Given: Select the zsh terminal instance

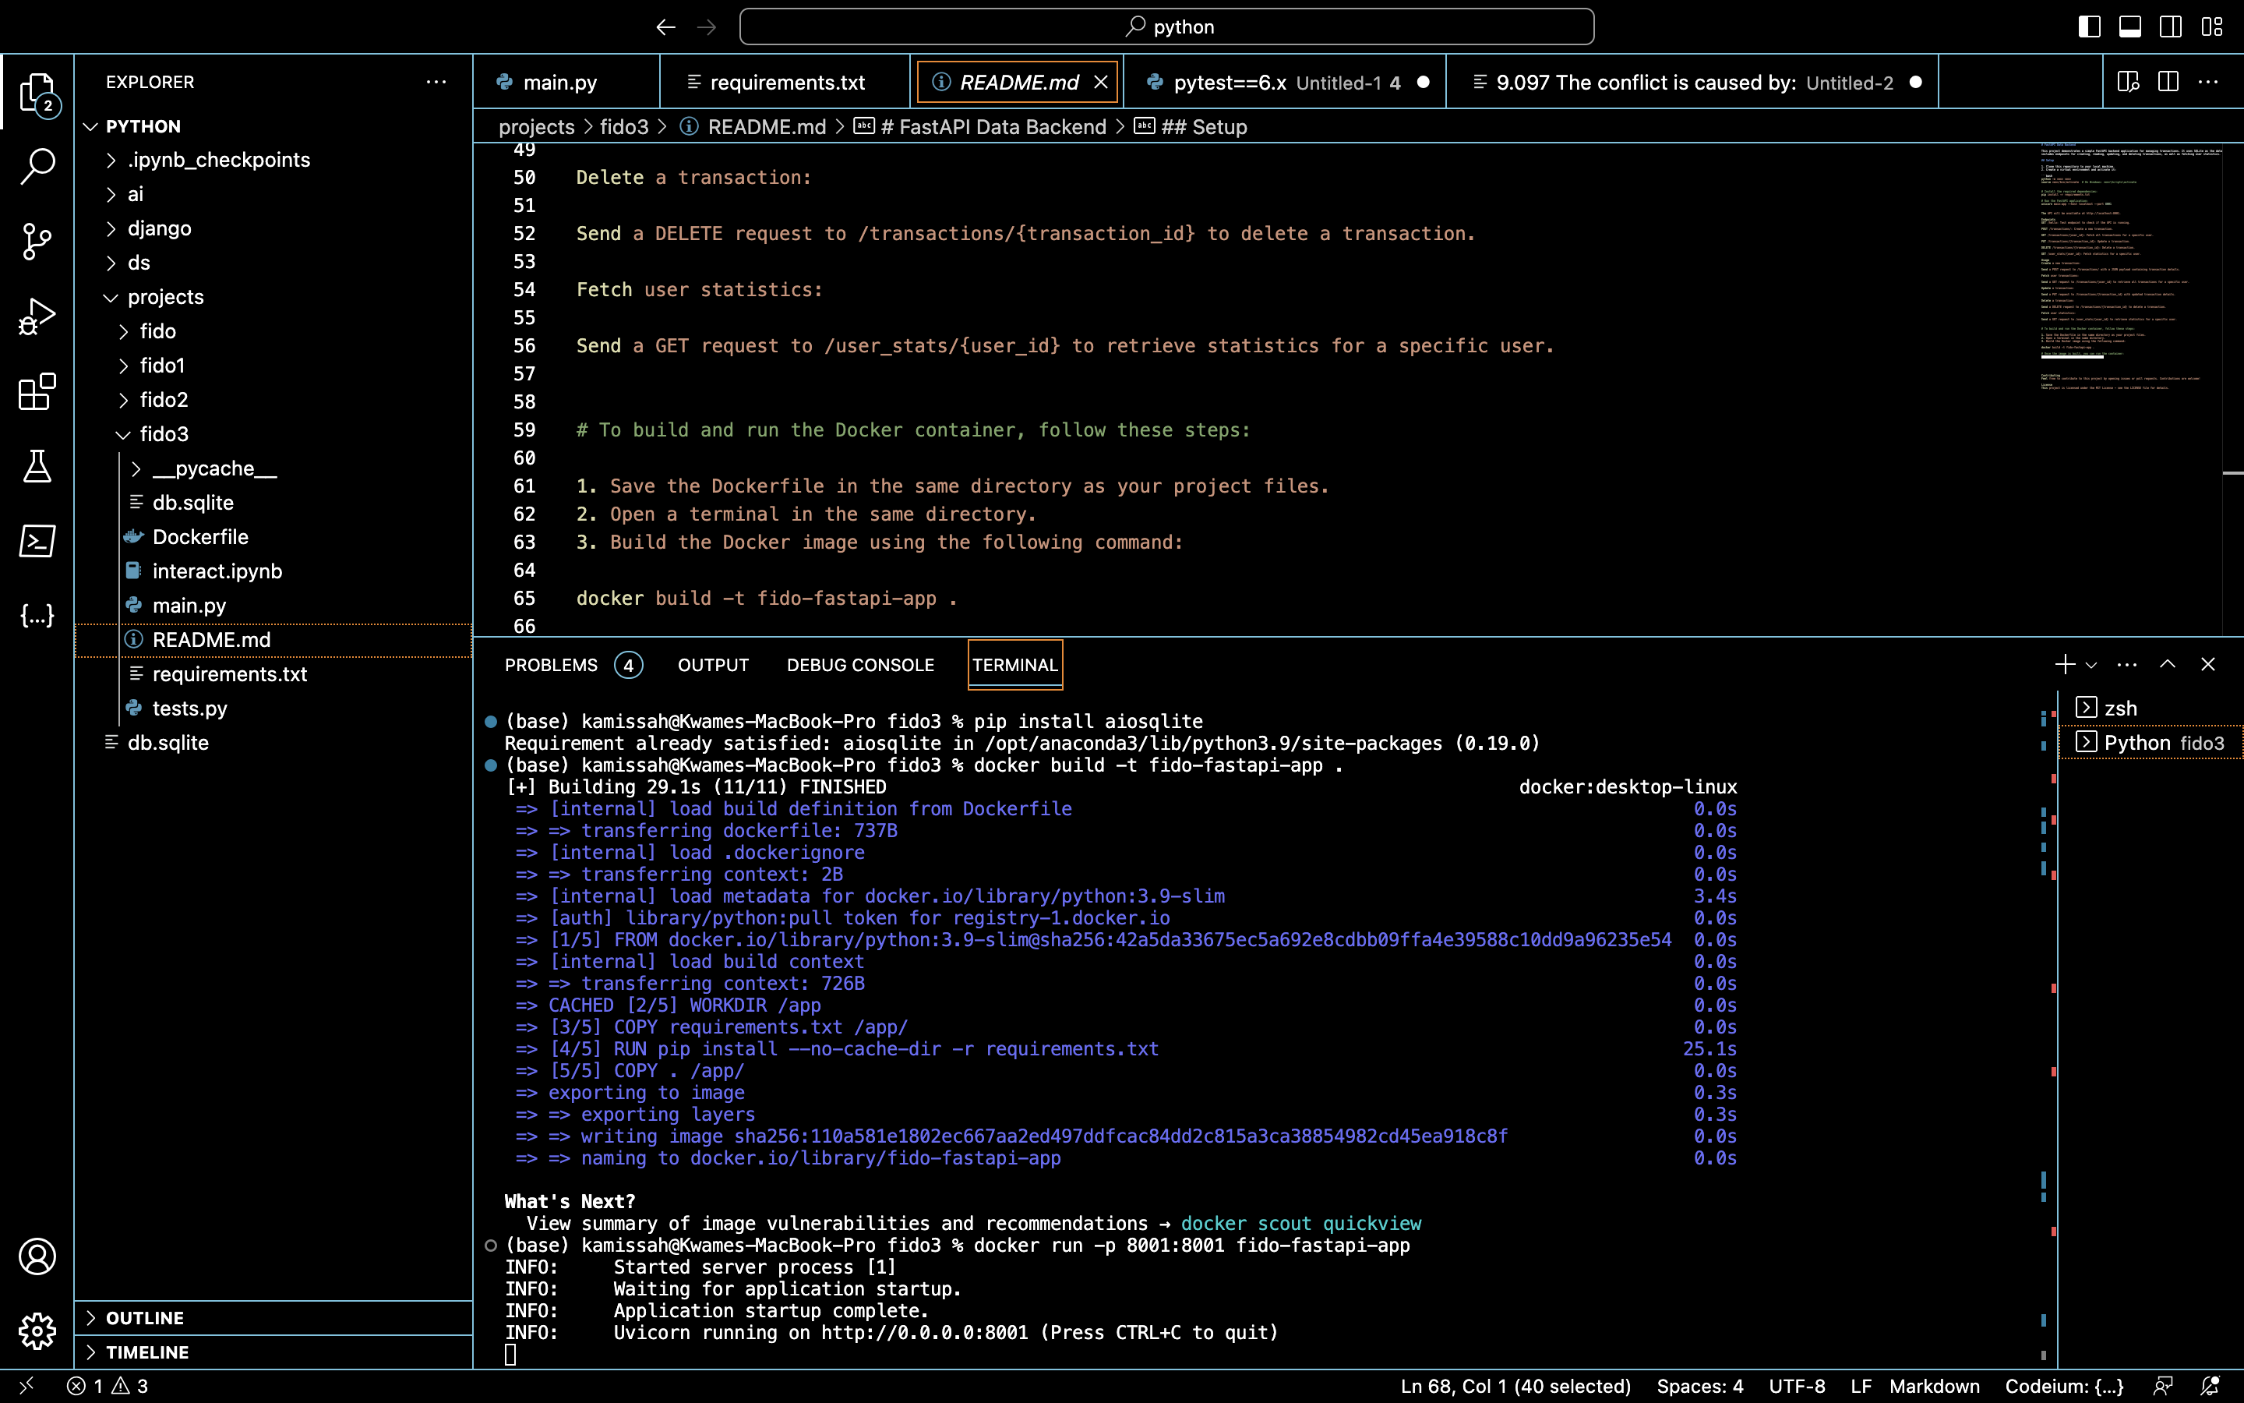Looking at the screenshot, I should tap(2151, 708).
